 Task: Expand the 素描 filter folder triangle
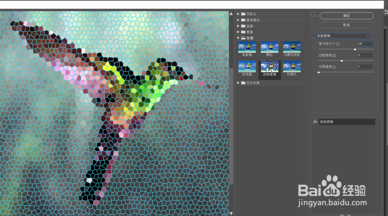[x=238, y=32]
